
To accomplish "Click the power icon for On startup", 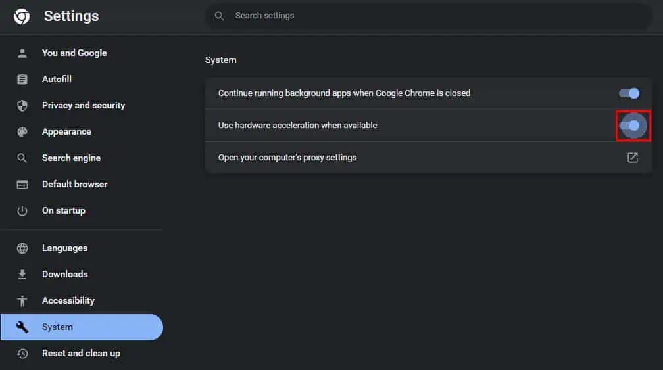I will tap(22, 211).
